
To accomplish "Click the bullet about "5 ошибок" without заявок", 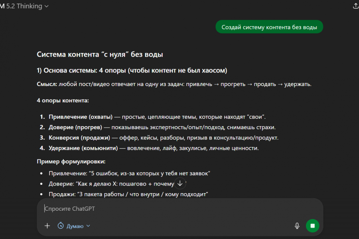I will pos(129,173).
